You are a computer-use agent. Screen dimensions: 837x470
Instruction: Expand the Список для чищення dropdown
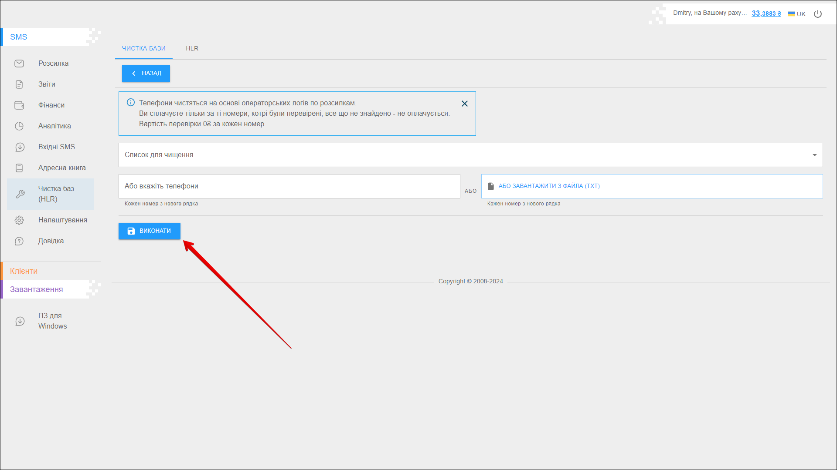814,155
